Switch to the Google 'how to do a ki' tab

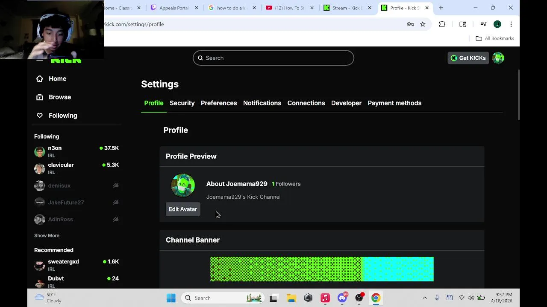[232, 8]
